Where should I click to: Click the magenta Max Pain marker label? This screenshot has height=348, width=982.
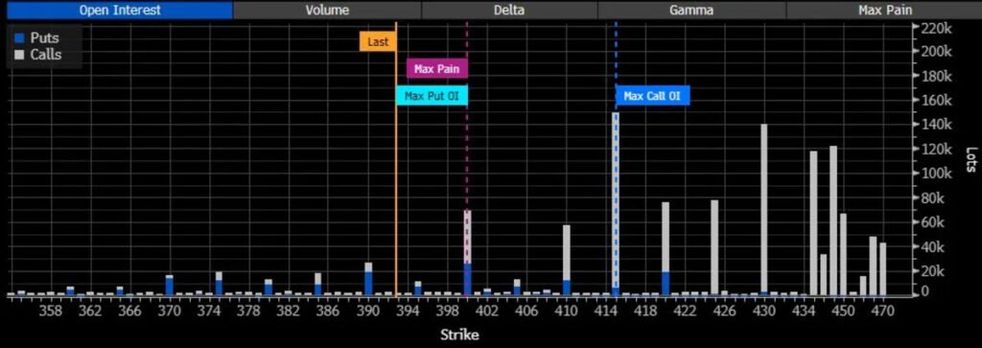(436, 68)
